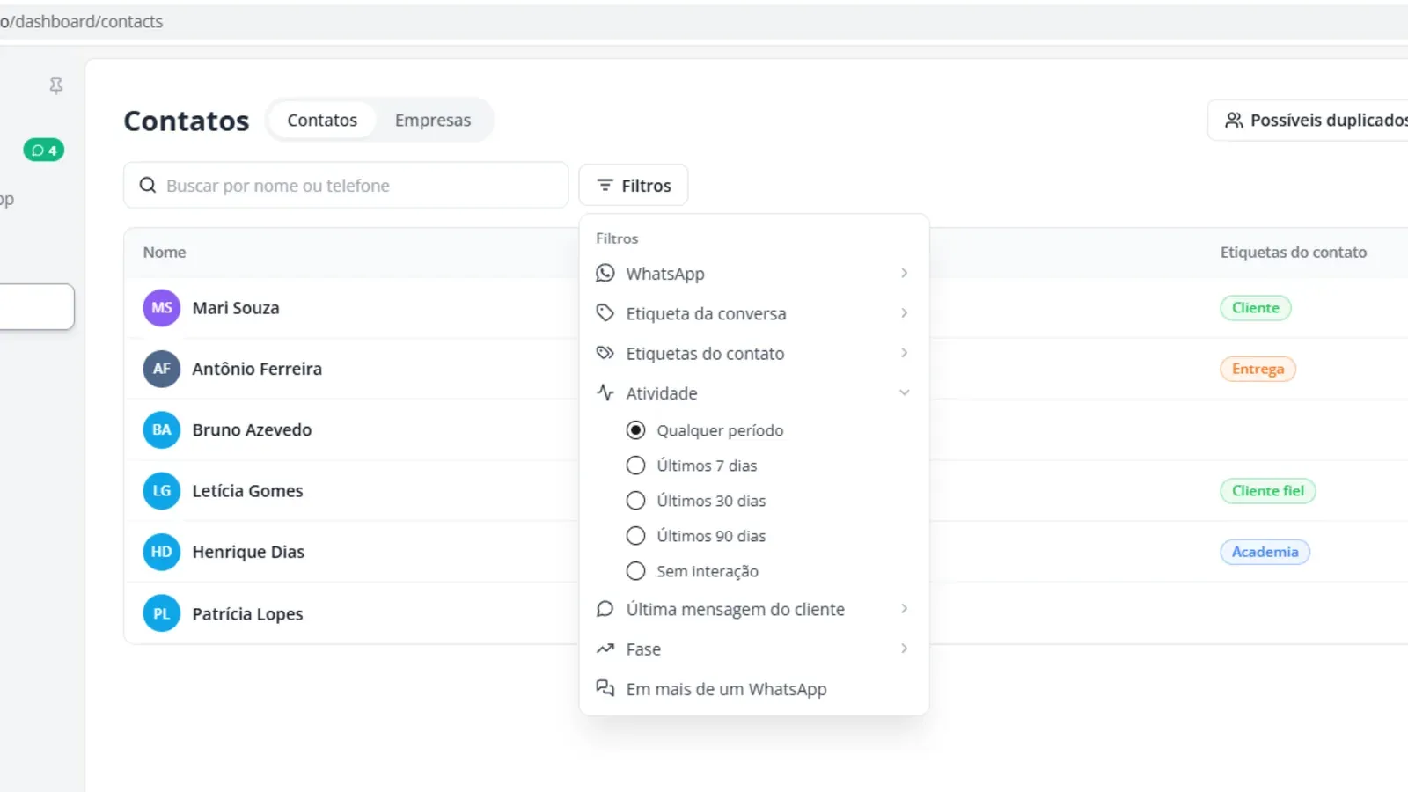Screen dimensions: 1408x792
Task: Click the trending arrow icon beside Fase
Action: [605, 649]
